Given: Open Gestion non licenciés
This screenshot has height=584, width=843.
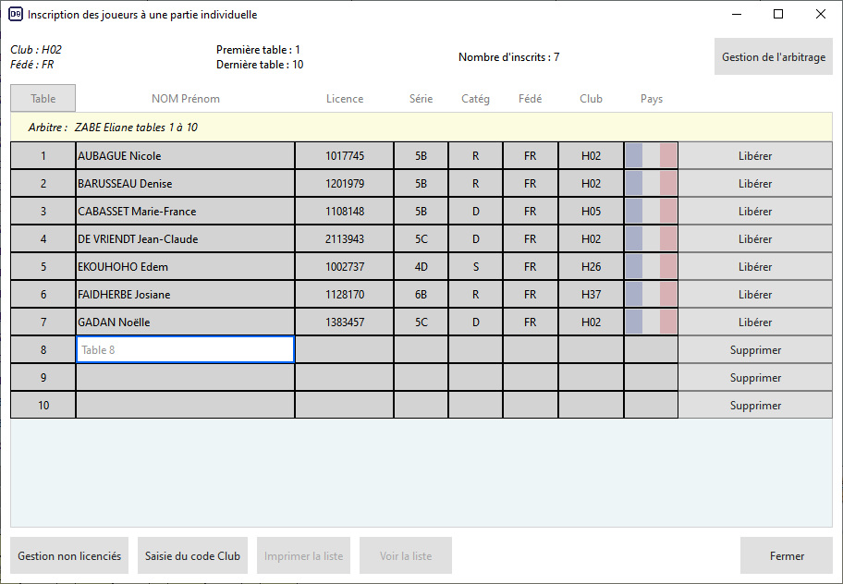Looking at the screenshot, I should 69,556.
